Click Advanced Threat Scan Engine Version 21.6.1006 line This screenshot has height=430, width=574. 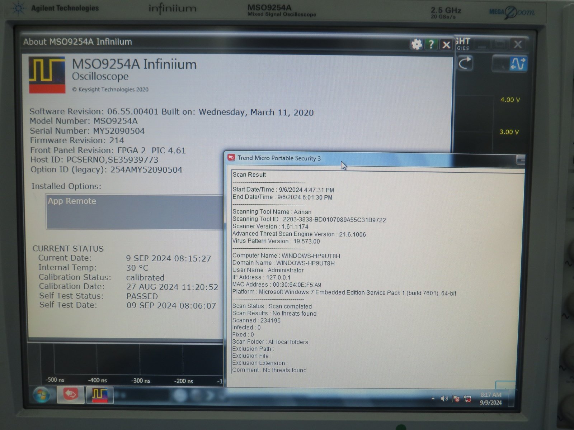click(x=299, y=234)
